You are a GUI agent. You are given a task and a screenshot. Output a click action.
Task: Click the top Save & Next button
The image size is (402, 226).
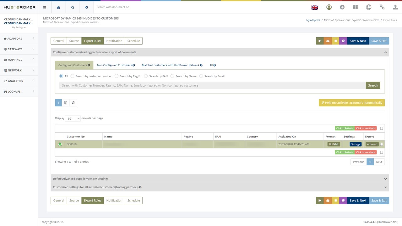click(358, 41)
